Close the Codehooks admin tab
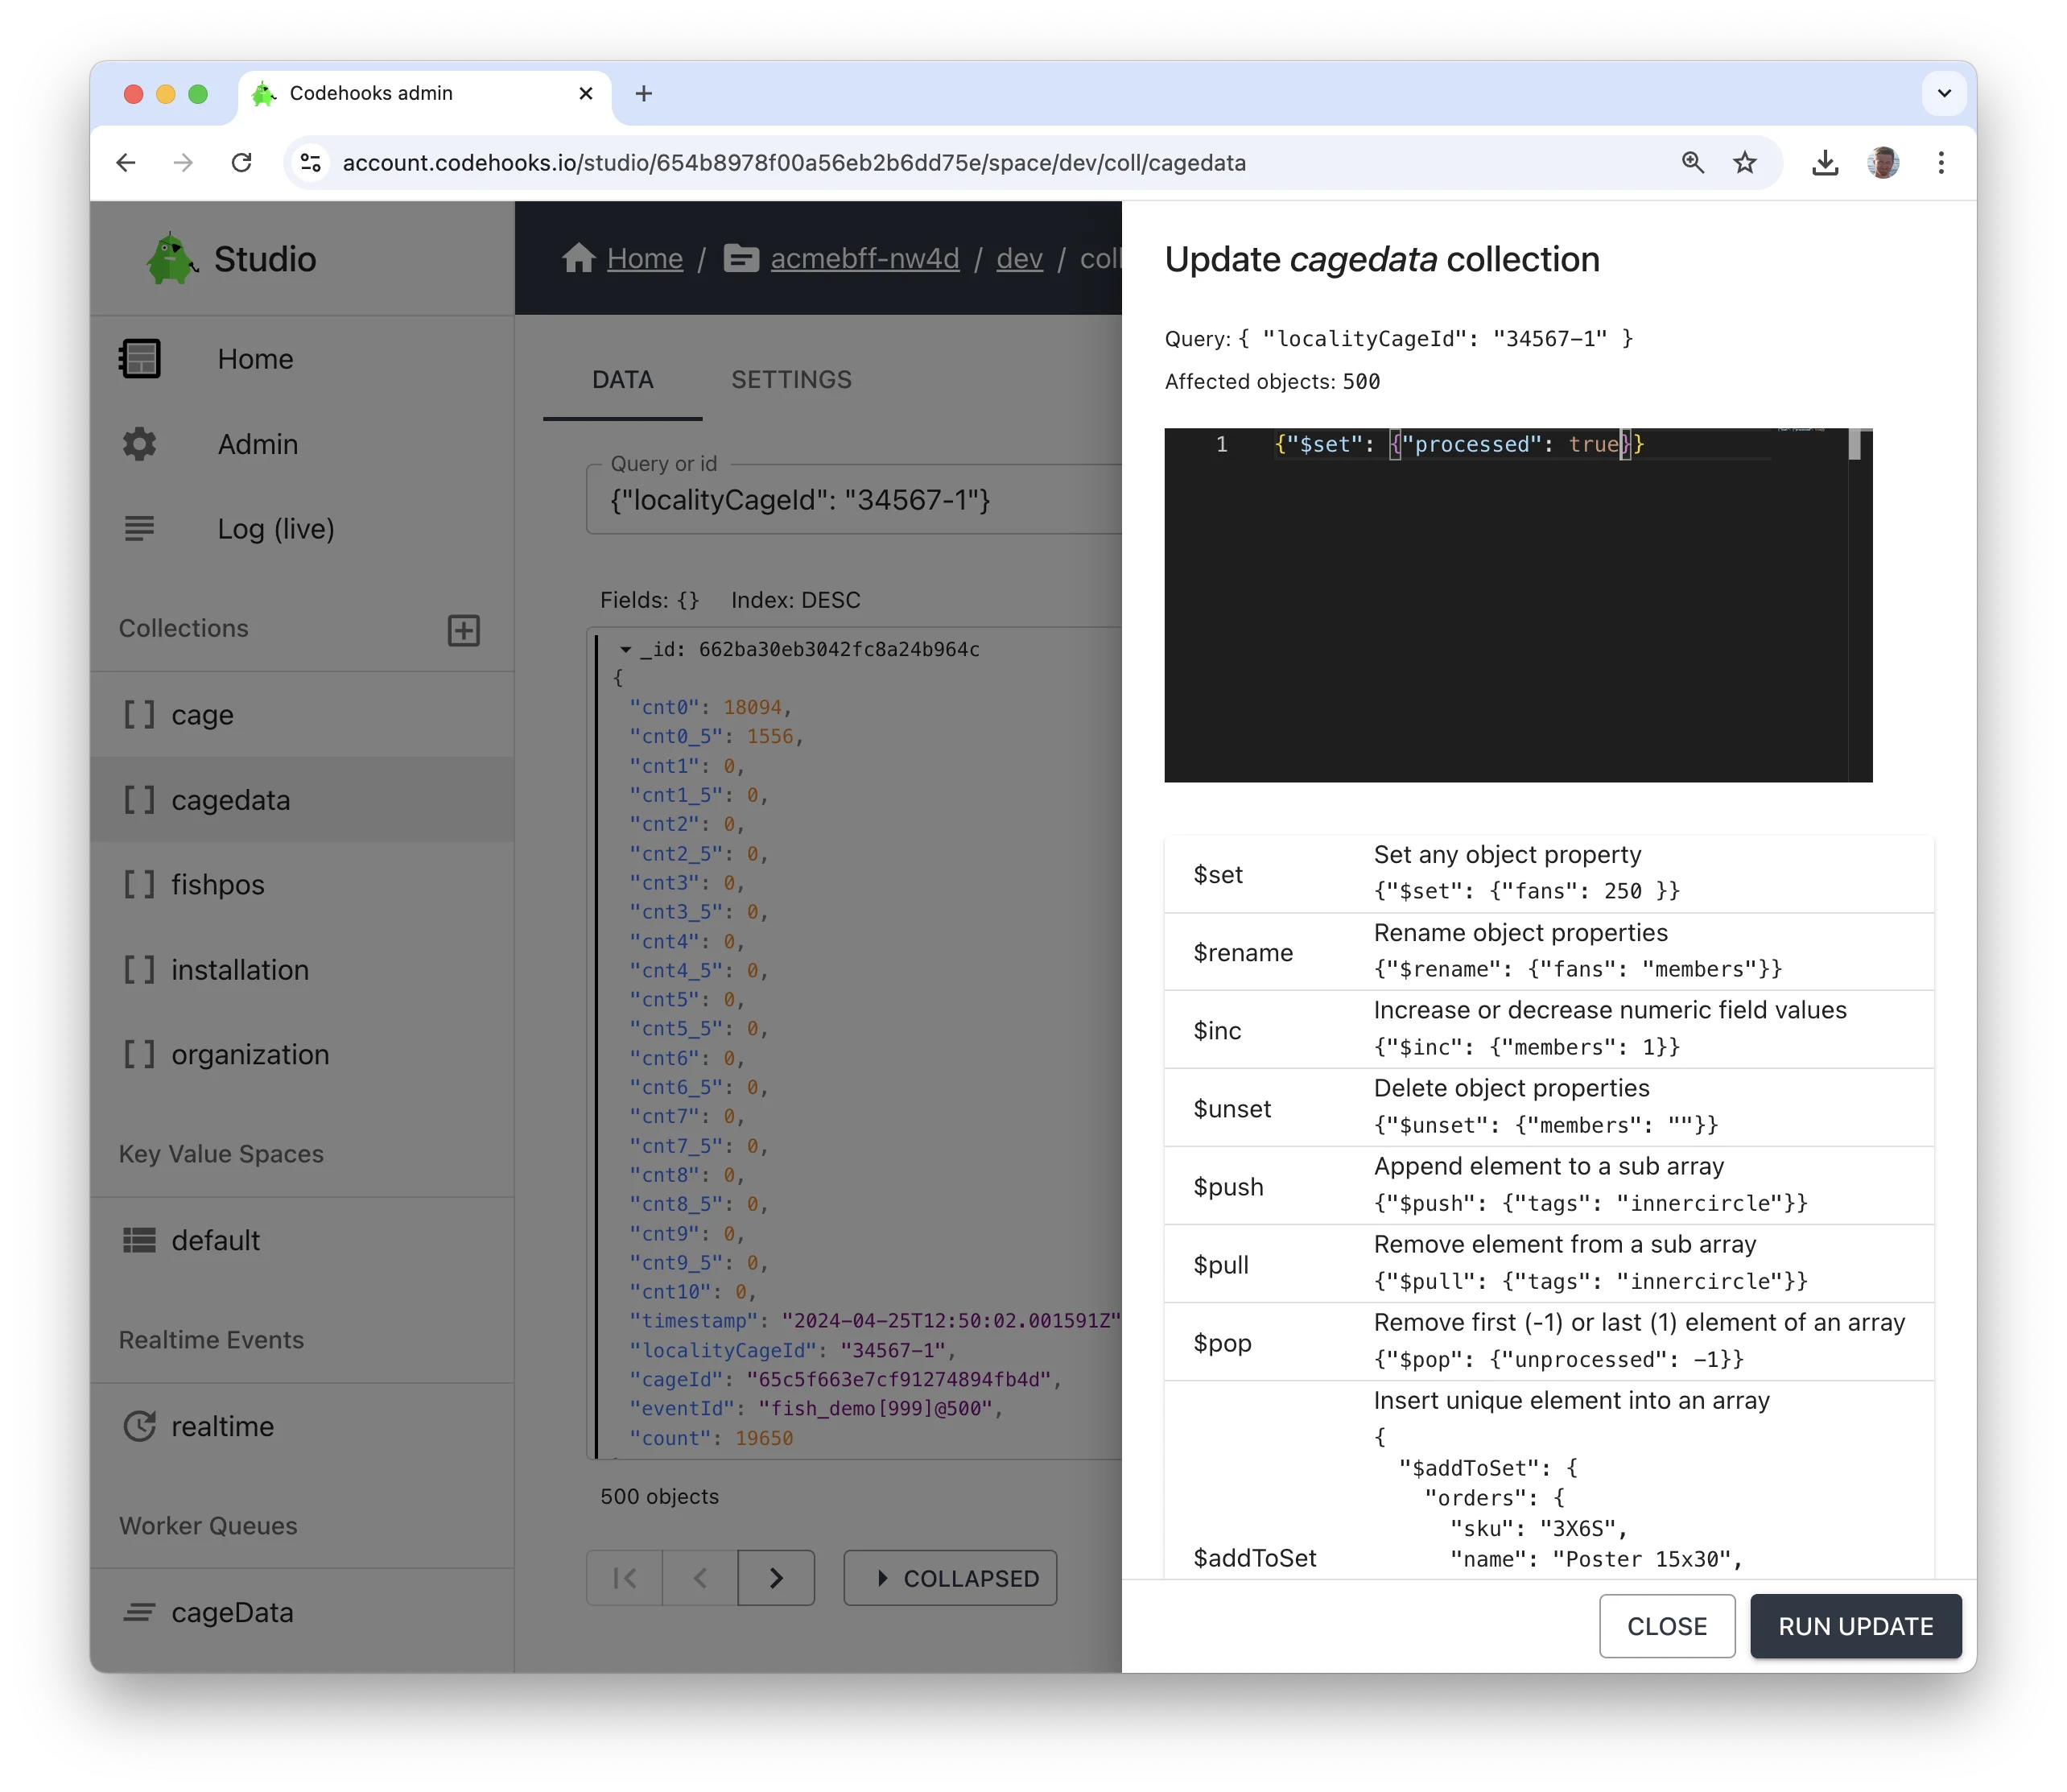This screenshot has height=1792, width=2067. click(586, 93)
